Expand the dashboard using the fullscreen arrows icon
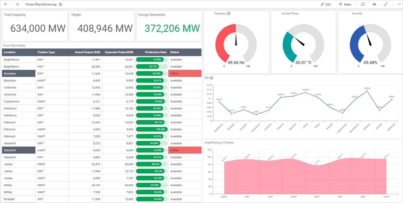The height and width of the screenshot is (203, 403). coord(386,4)
